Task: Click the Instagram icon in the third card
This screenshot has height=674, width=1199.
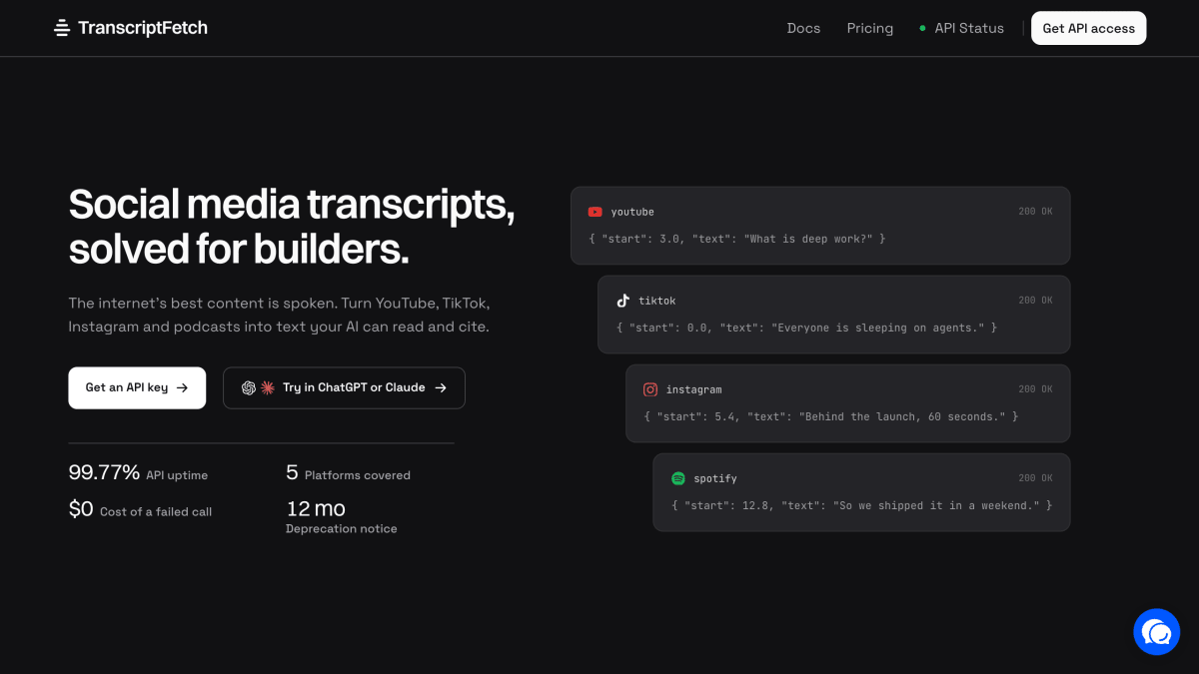Action: (650, 389)
